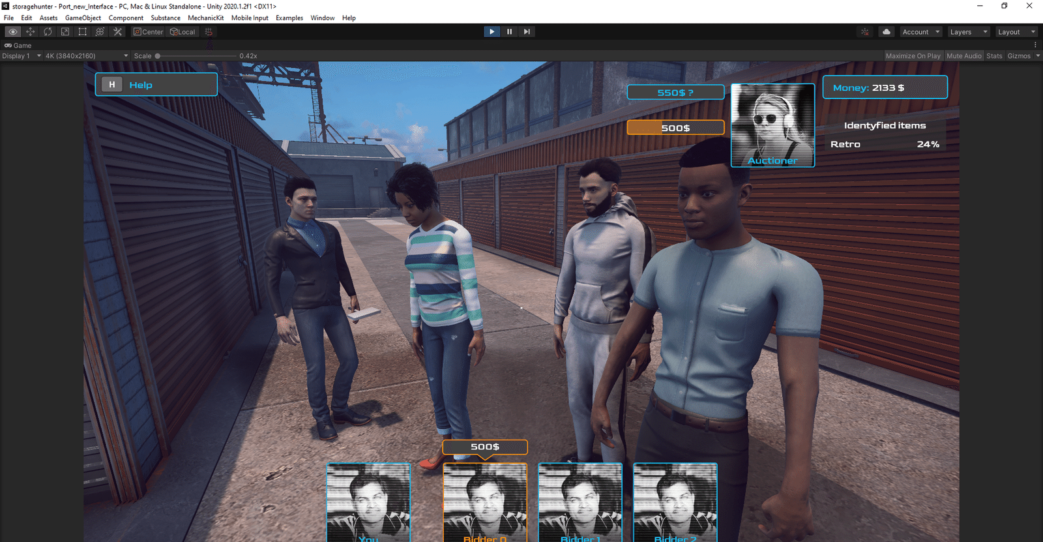Viewport: 1043px width, 542px height.
Task: Toggle pivot Center mode
Action: [x=149, y=31]
